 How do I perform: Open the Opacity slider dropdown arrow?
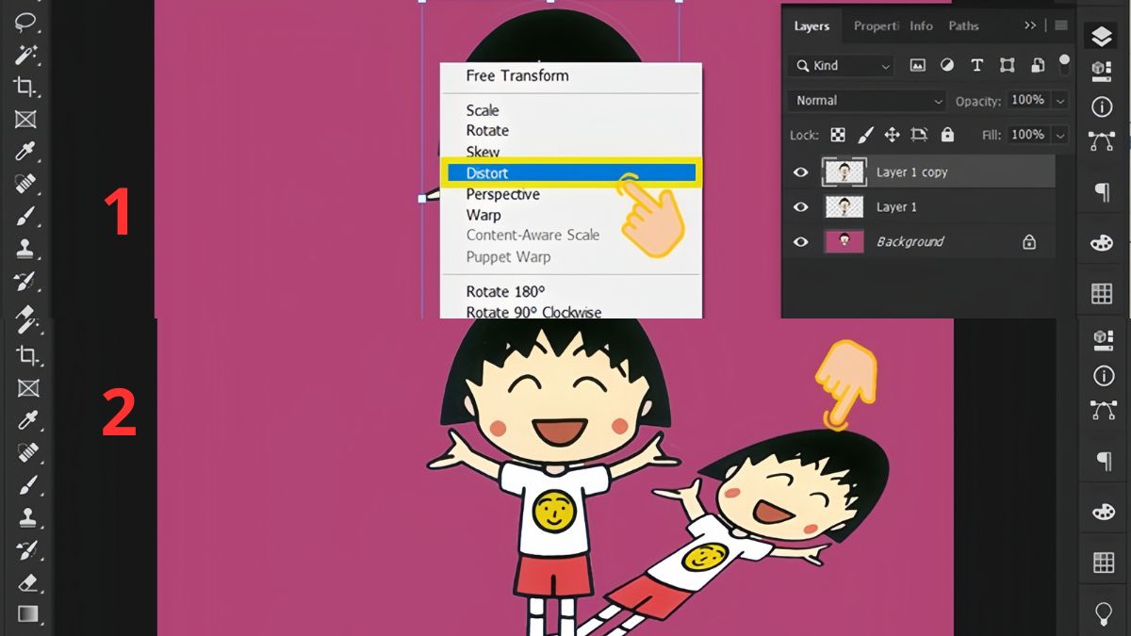click(1061, 101)
